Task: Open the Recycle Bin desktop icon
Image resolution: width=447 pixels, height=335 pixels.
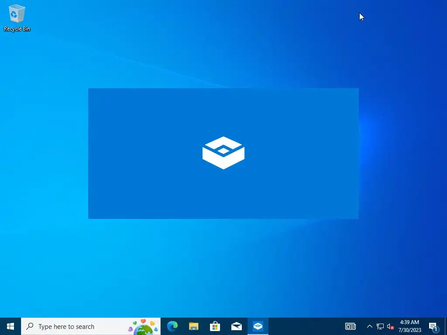Action: click(x=17, y=17)
